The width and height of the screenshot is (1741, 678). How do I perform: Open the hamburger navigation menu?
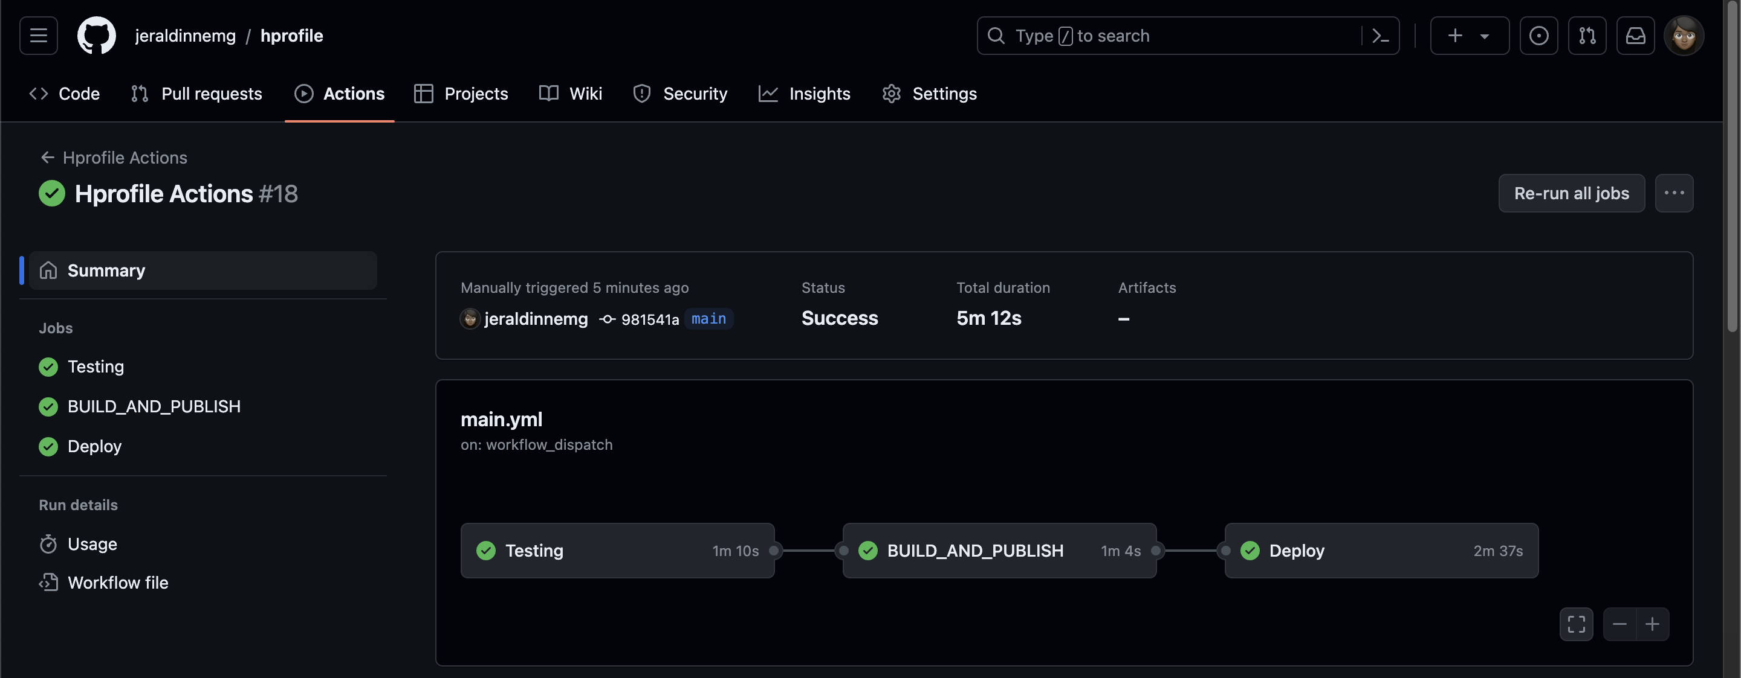[x=39, y=36]
